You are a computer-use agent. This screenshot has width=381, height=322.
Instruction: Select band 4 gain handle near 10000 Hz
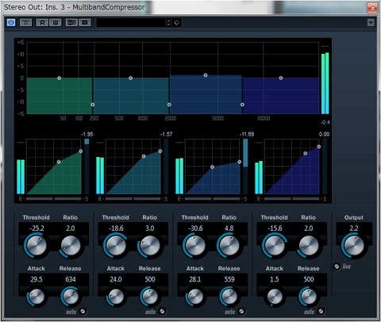point(281,78)
